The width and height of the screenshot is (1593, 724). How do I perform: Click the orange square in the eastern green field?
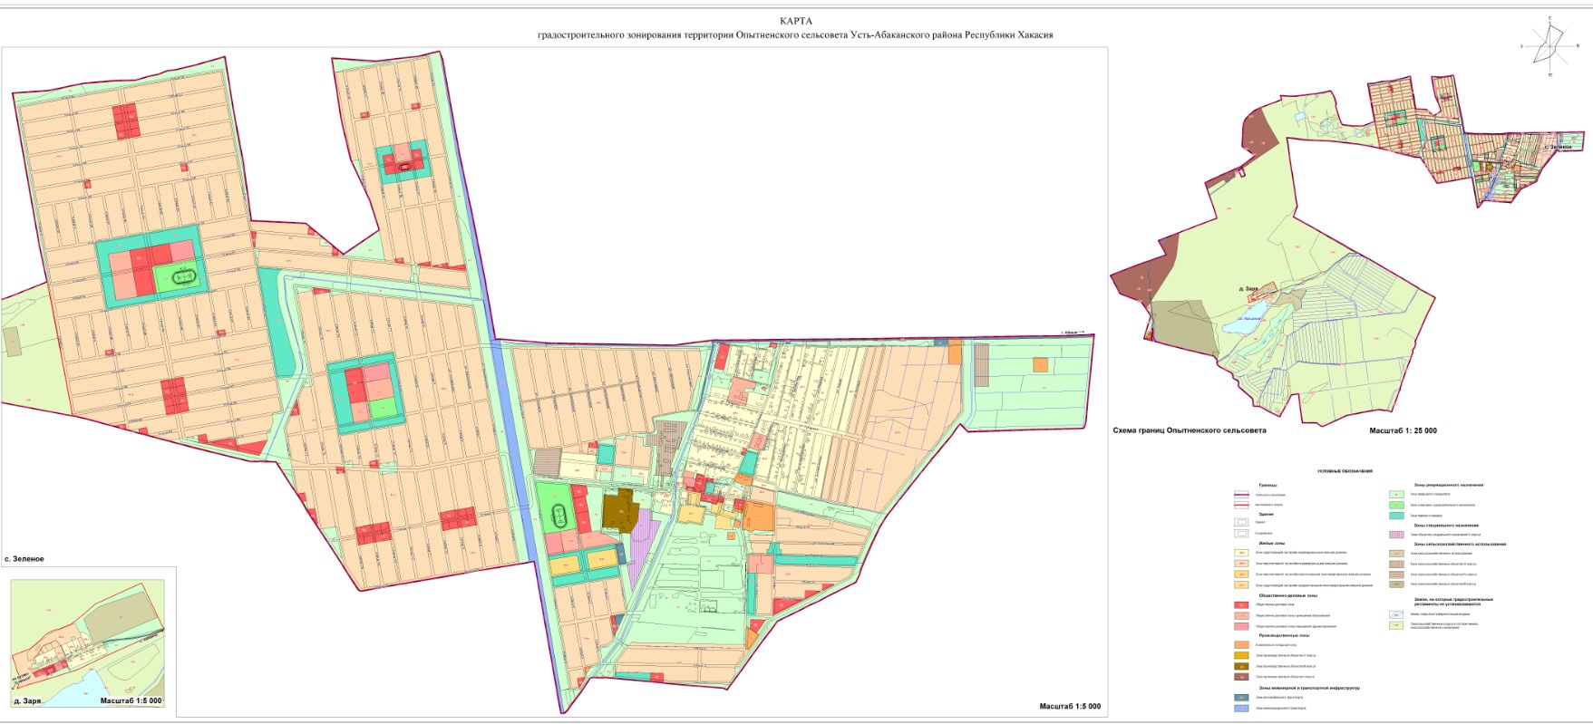[1040, 364]
